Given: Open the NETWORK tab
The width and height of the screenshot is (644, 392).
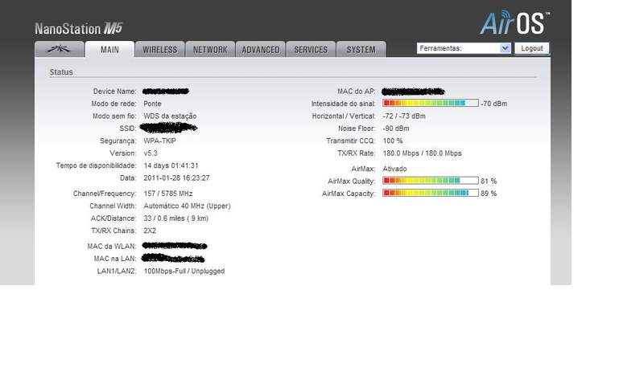Looking at the screenshot, I should pos(210,49).
